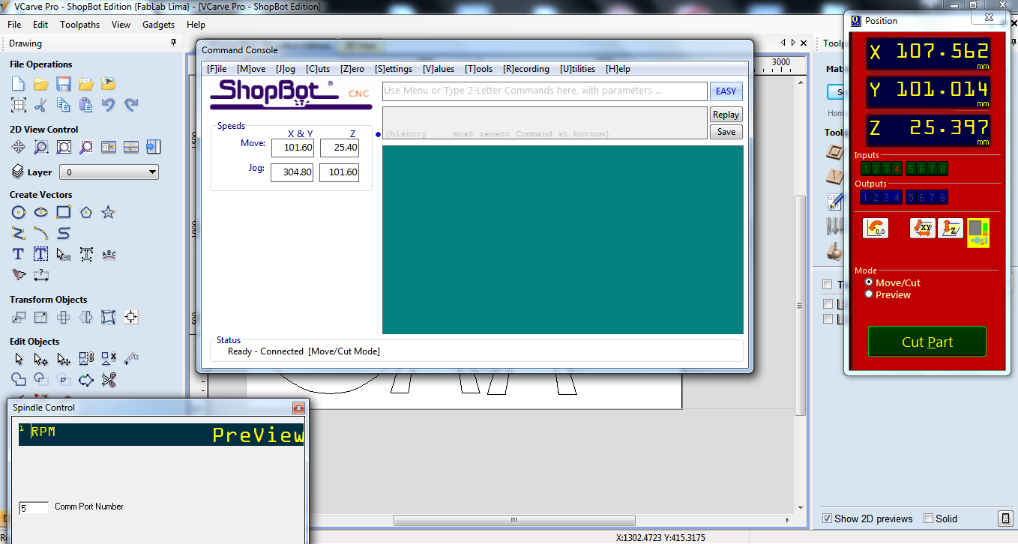
Task: Select the Zoom magnifier tool
Action: (41, 148)
